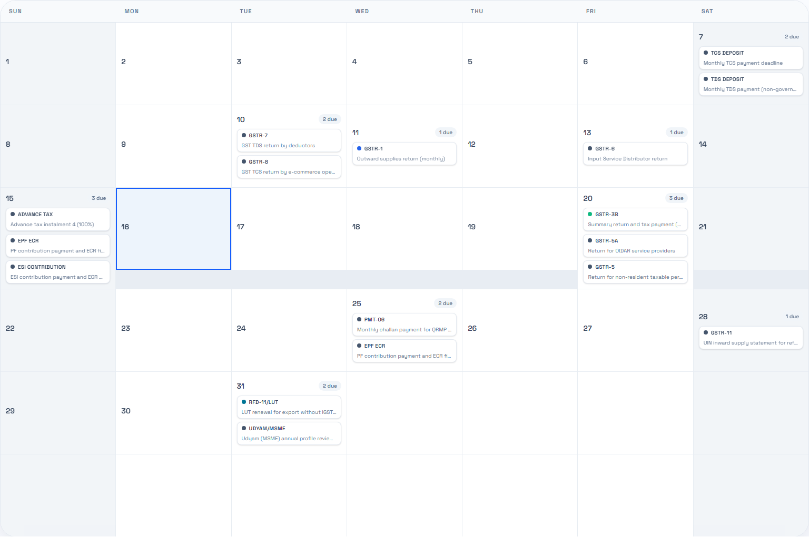Viewport: 809px width, 537px height.
Task: Click the status dot on ADVANCE TAX
Action: tap(13, 214)
